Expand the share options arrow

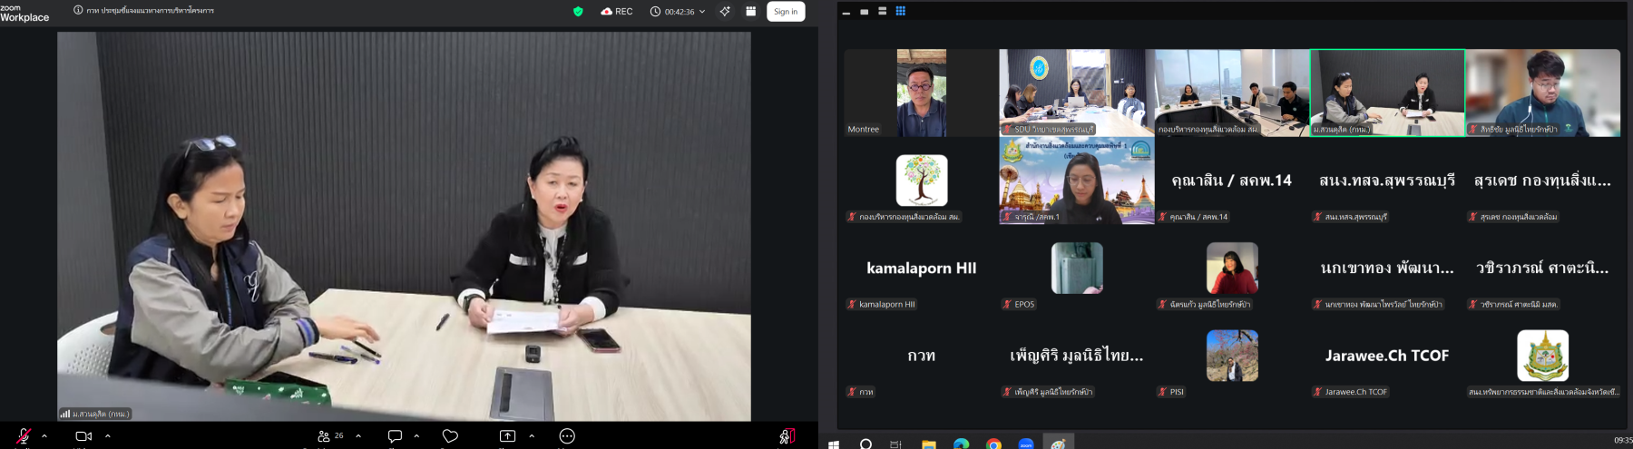[x=532, y=436]
